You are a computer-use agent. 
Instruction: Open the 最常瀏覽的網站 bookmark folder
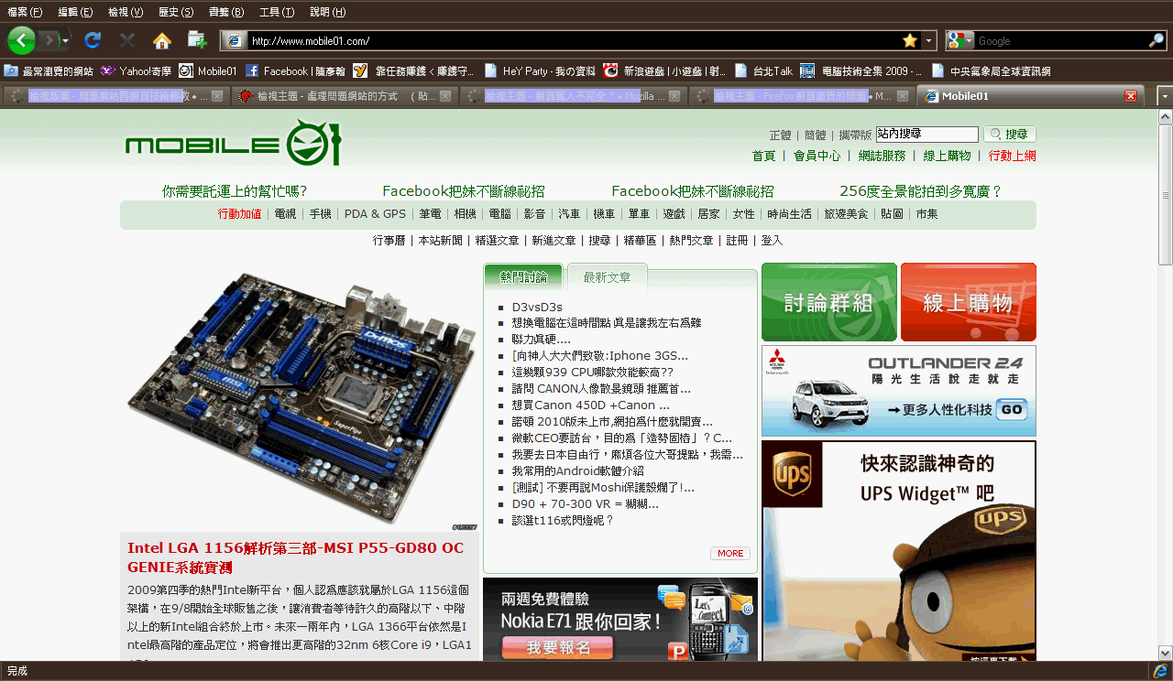(49, 70)
